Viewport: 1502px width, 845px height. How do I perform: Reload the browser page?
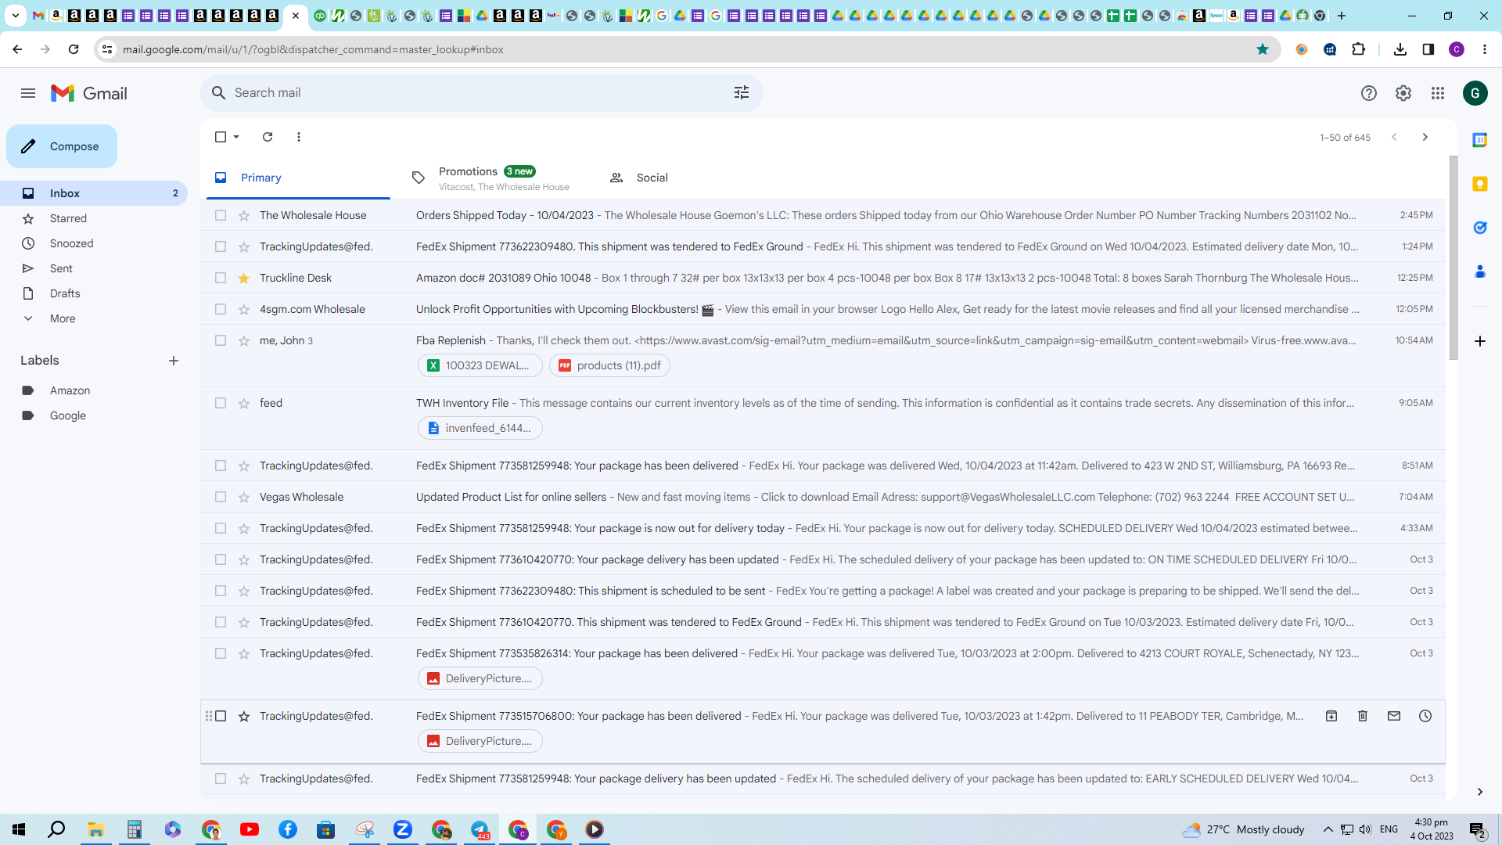click(x=74, y=49)
